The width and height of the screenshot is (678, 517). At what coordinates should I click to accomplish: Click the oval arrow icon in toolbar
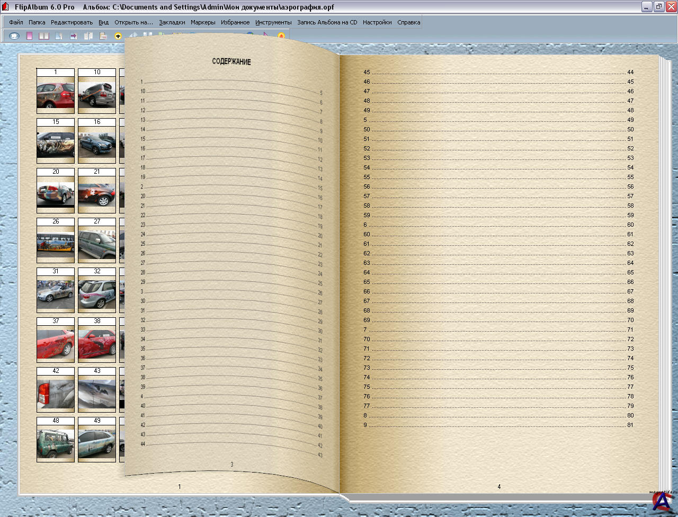click(14, 36)
